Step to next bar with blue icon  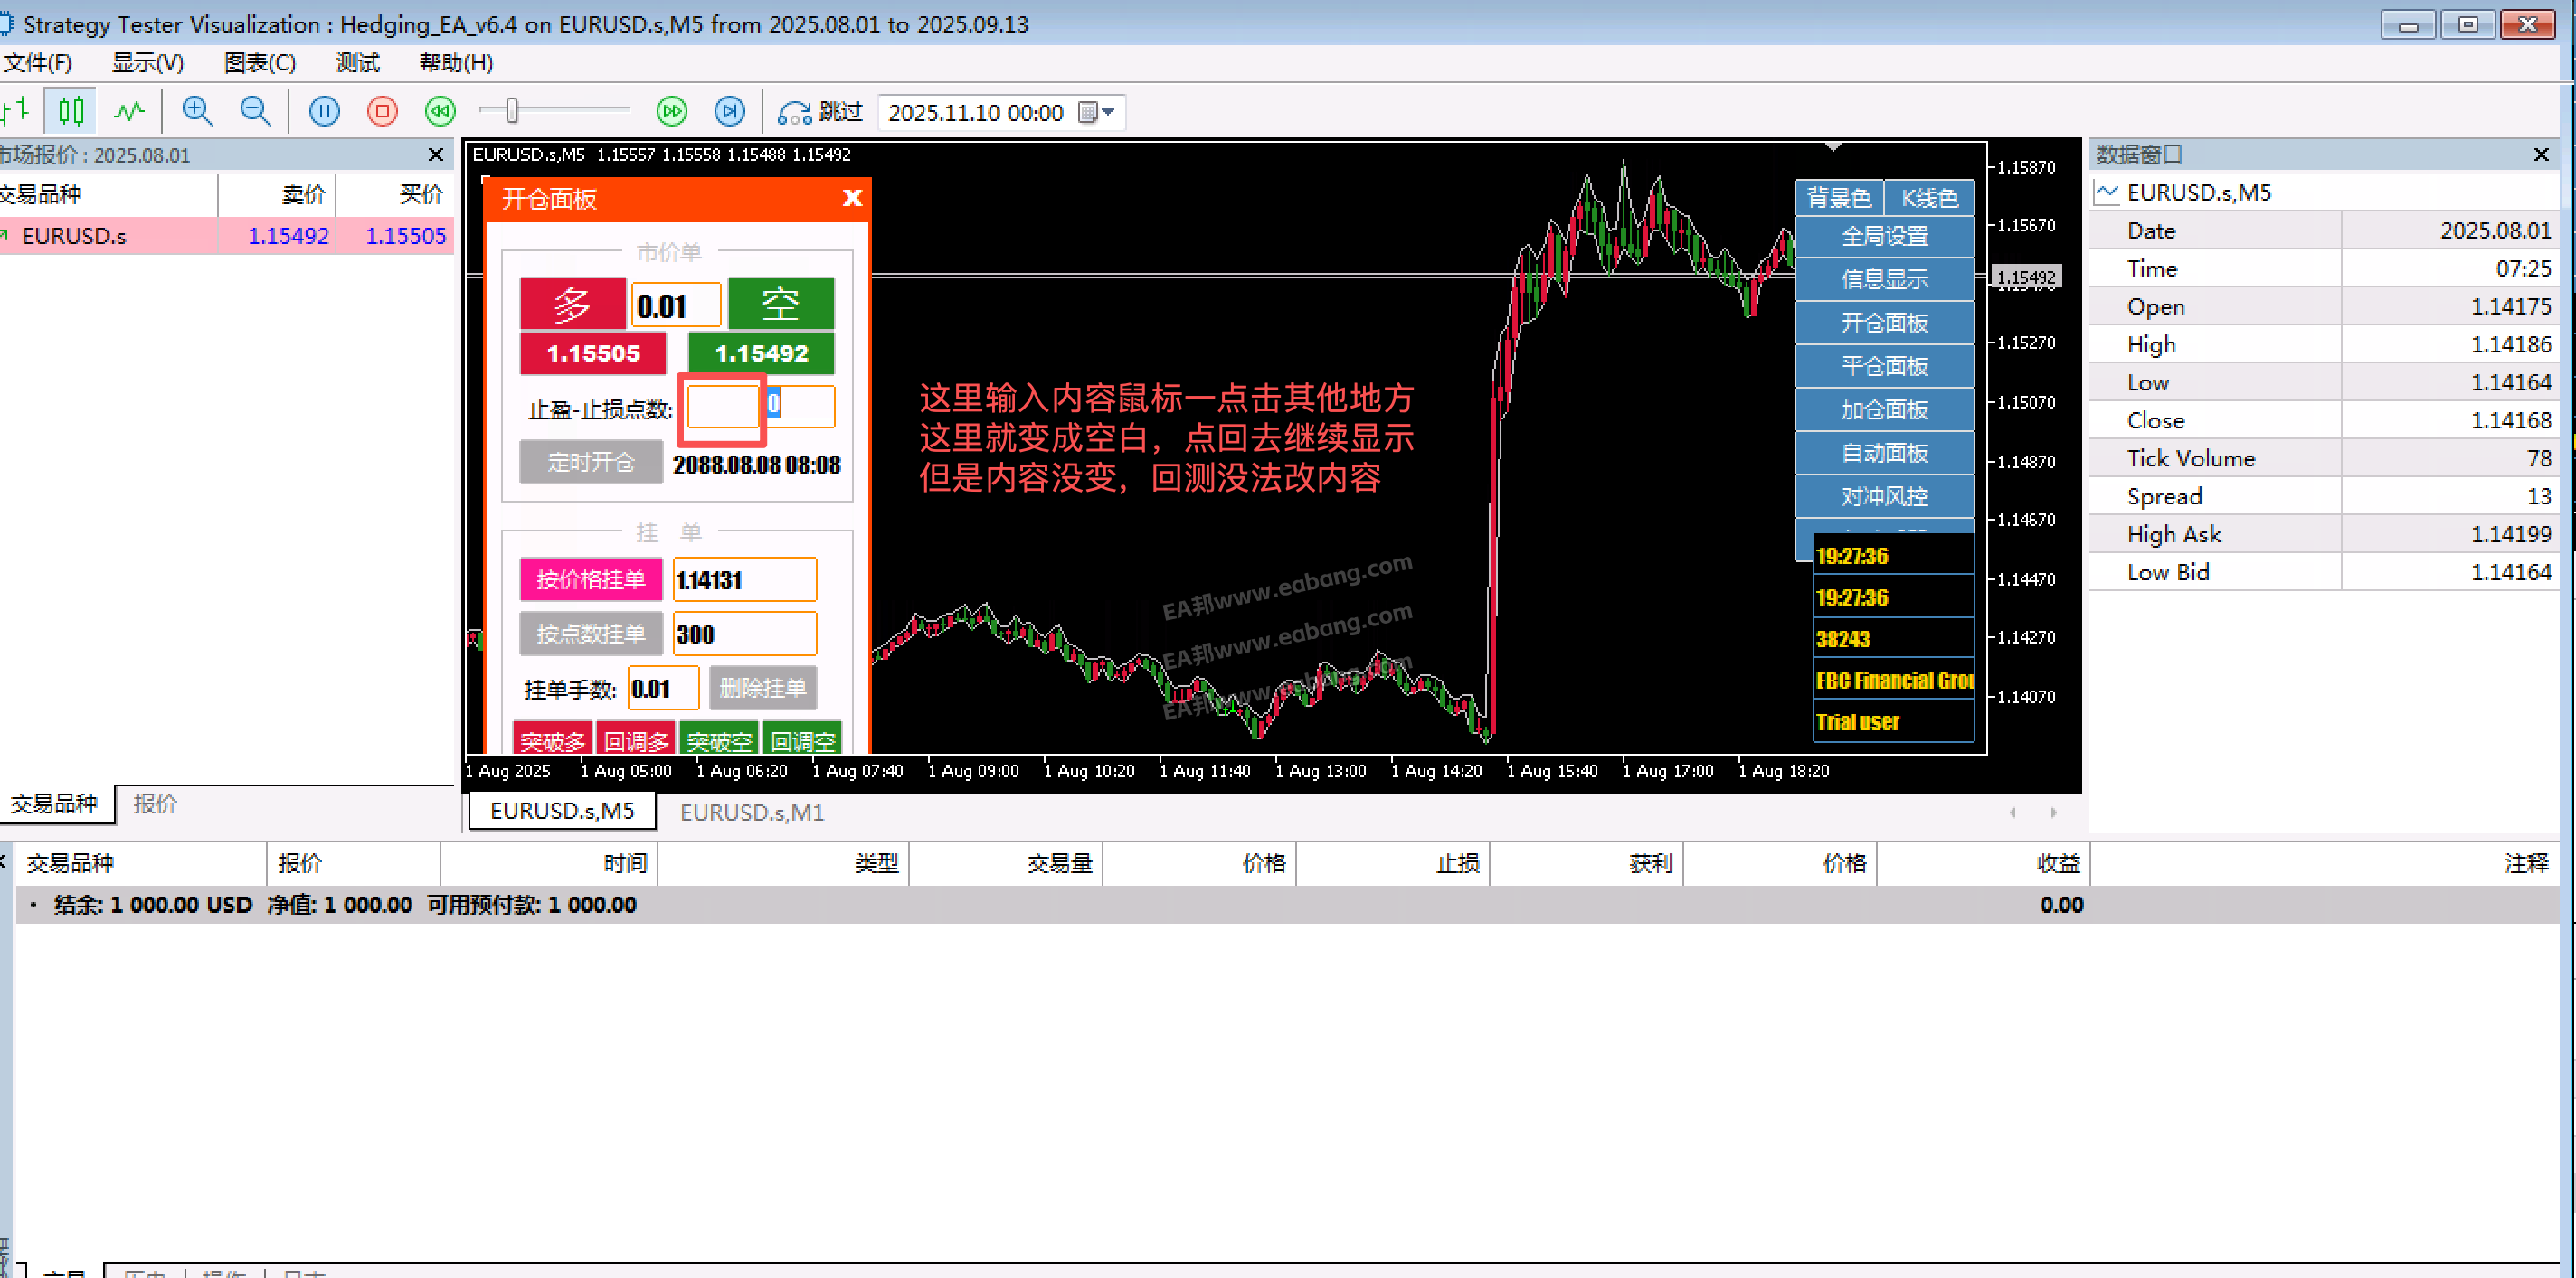(x=730, y=111)
